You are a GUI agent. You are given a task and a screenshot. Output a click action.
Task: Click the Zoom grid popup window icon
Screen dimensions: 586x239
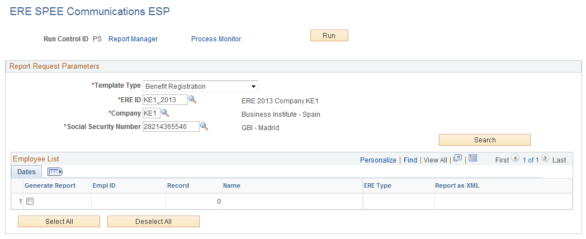[x=458, y=159]
